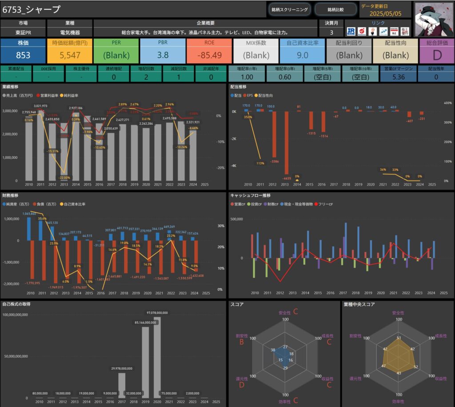Viewport: 455px width, 407px height.
Task: Click the 減配回数 card showing 1
Action: click(179, 74)
